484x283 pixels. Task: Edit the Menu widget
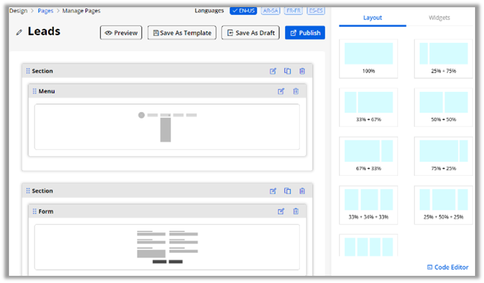coord(281,91)
